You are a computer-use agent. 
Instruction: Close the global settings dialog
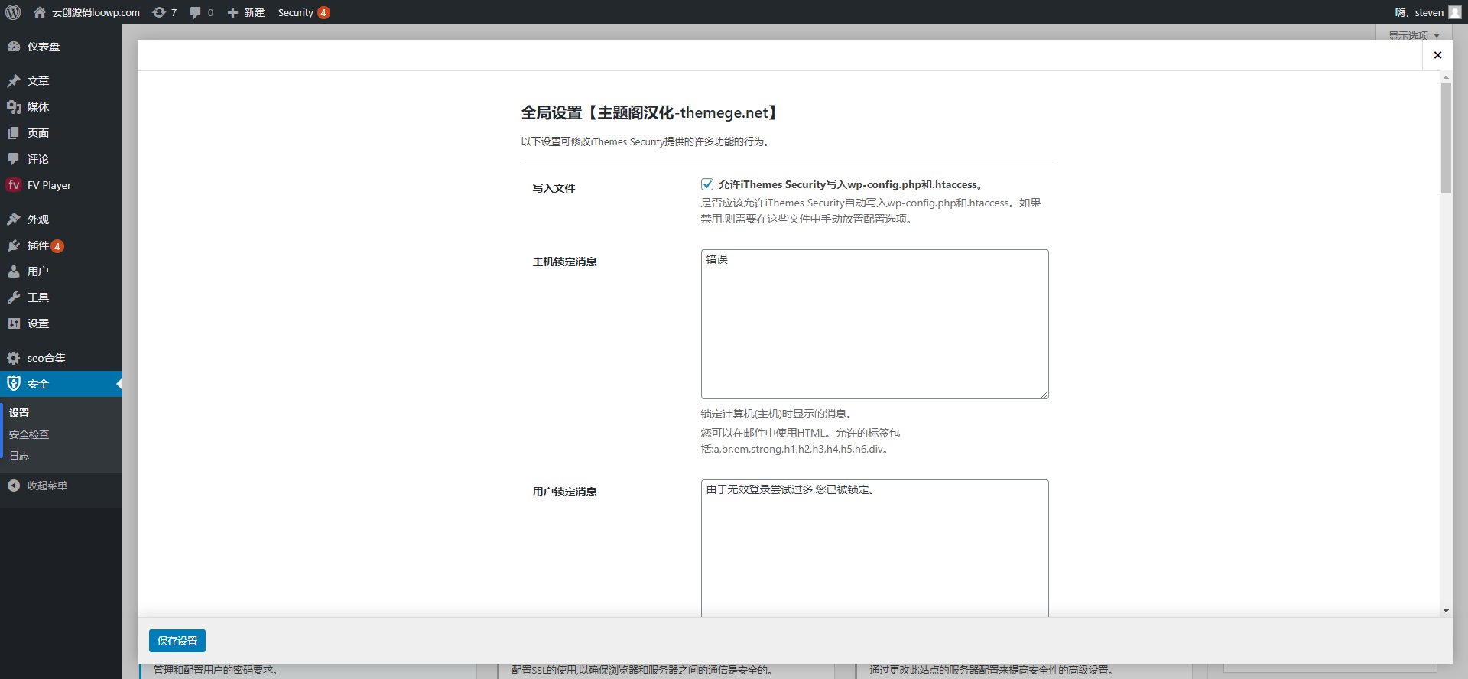click(1437, 55)
